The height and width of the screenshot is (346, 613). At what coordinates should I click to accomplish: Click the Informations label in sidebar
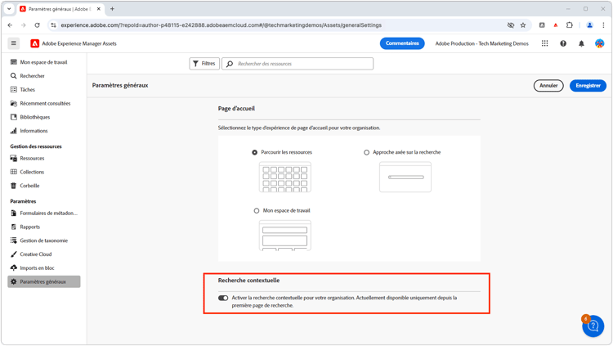(x=34, y=131)
